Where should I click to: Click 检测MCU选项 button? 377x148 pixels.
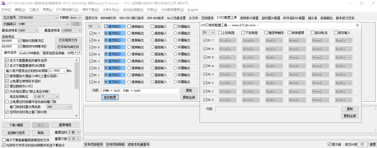pos(16,133)
